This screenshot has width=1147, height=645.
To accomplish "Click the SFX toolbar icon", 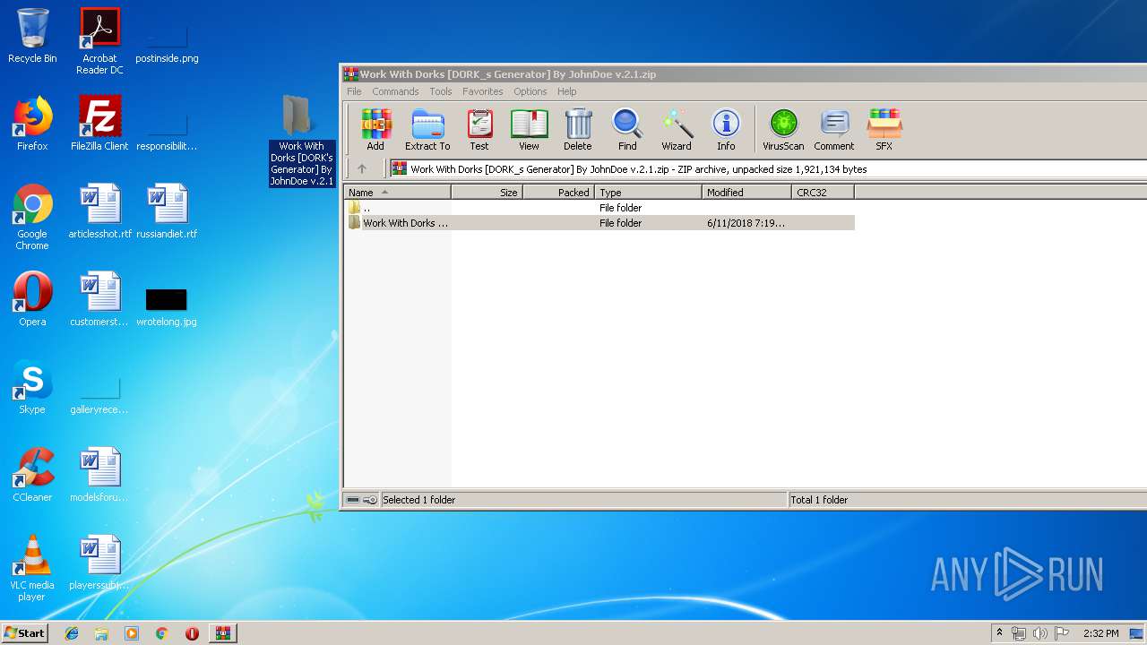I will (x=884, y=130).
